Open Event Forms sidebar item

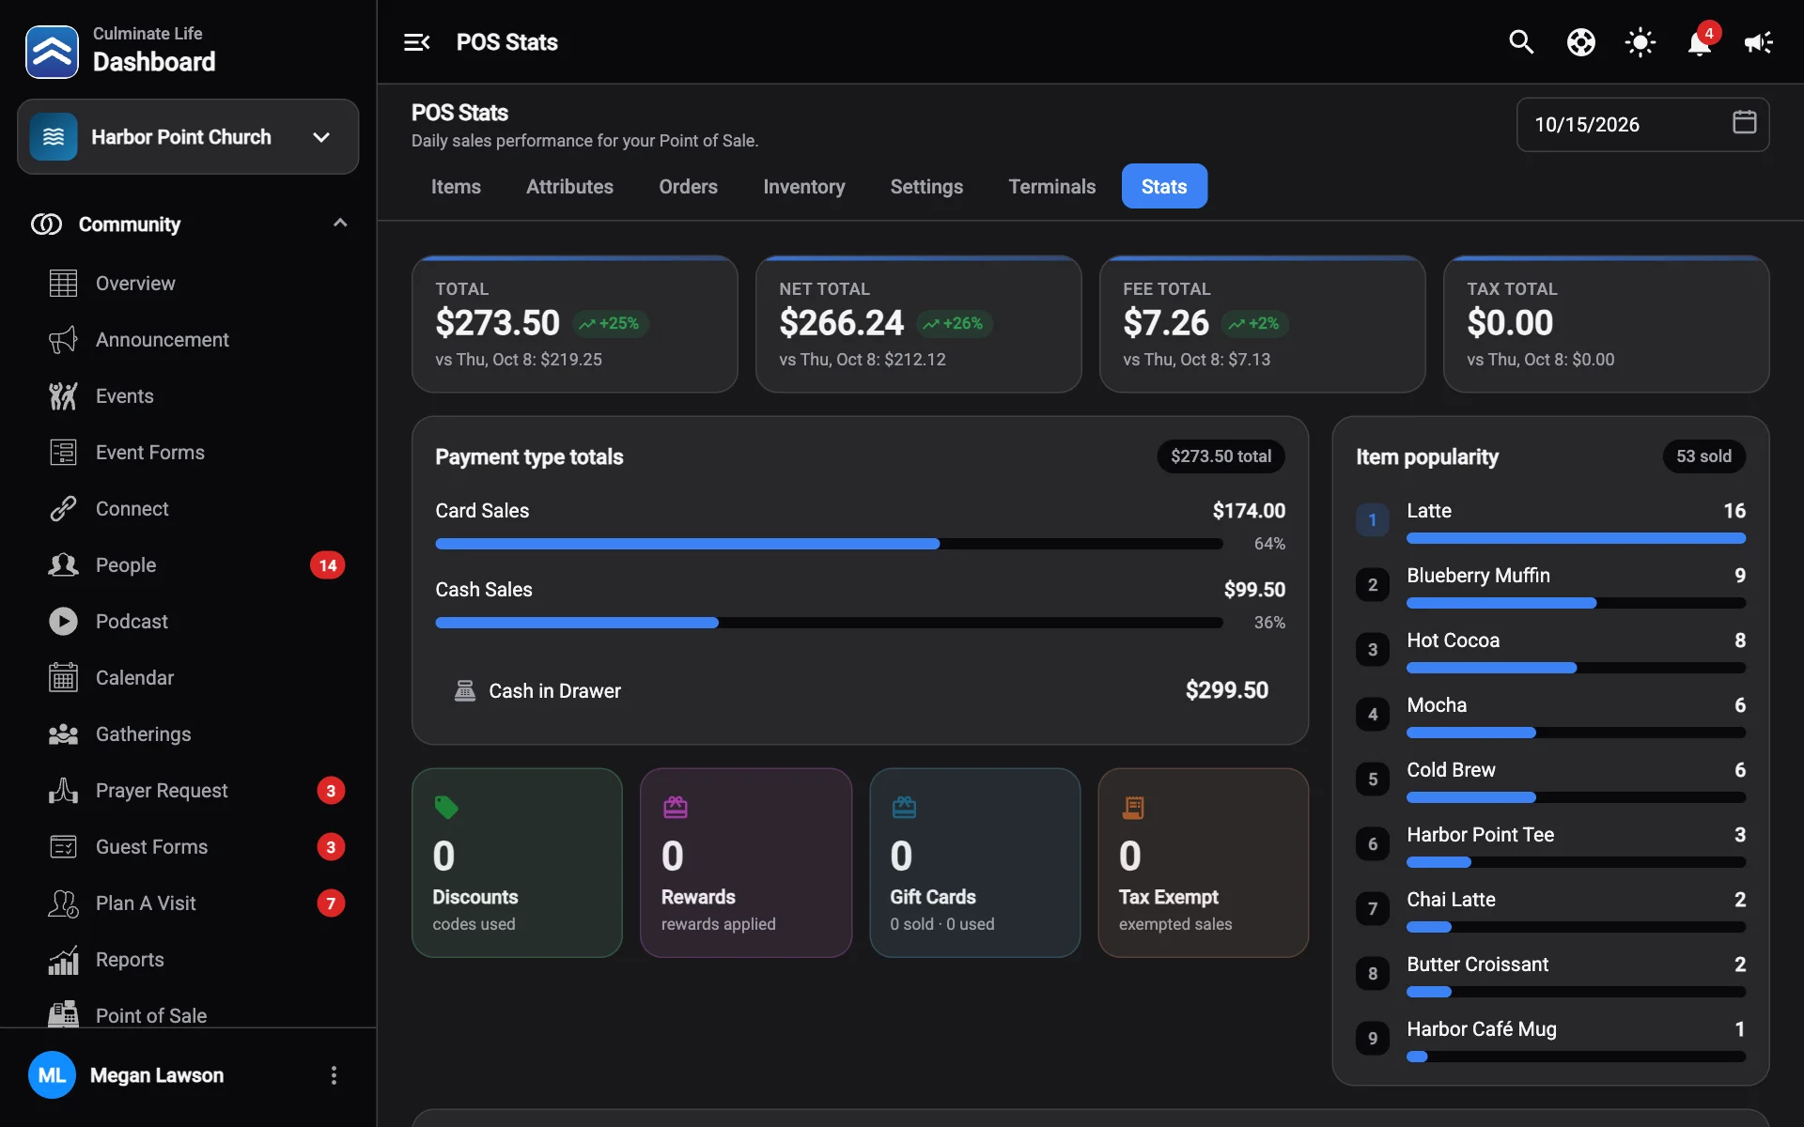pos(188,453)
